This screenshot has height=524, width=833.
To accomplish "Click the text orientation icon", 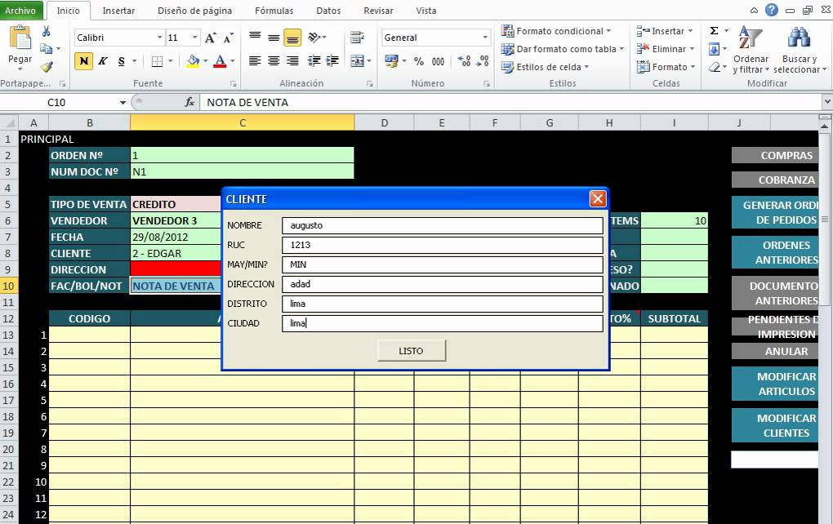I will tap(314, 38).
